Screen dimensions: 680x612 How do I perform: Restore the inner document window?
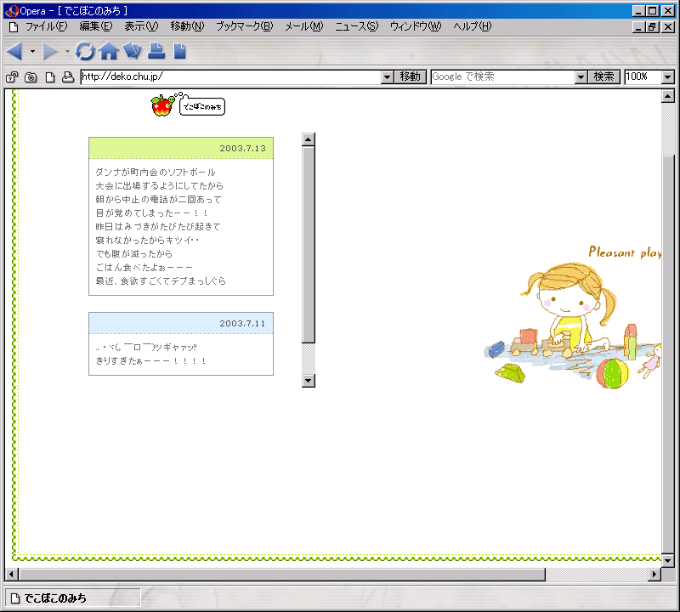point(652,27)
